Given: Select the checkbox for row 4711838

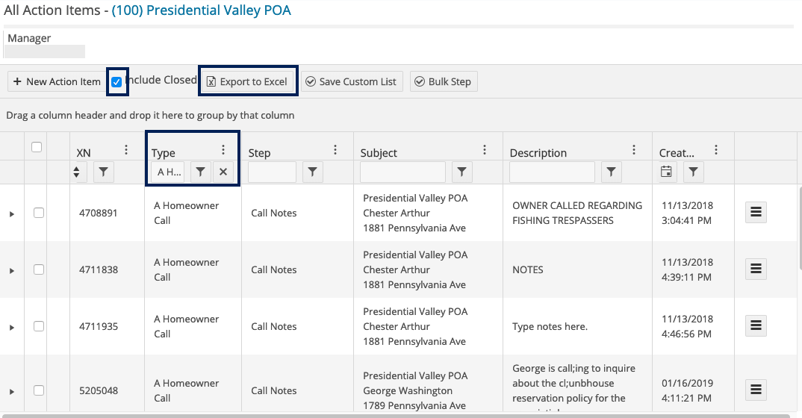Looking at the screenshot, I should click(39, 269).
